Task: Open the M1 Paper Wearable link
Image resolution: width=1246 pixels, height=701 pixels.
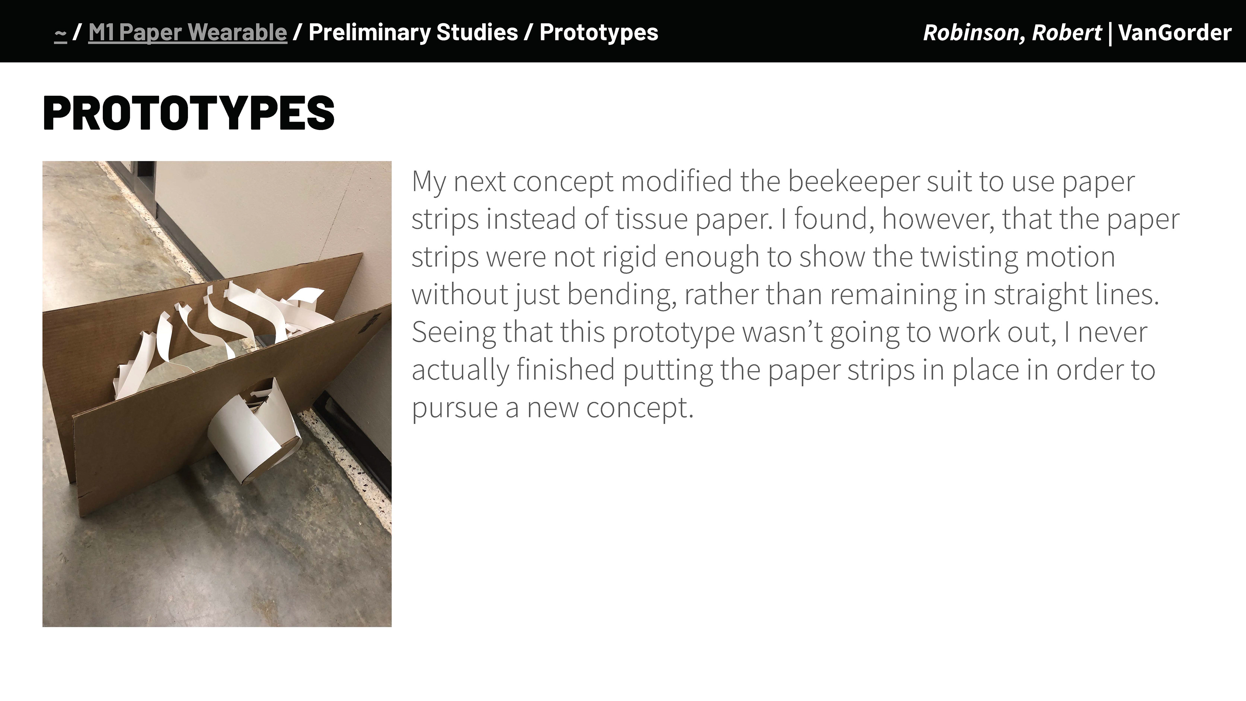Action: tap(188, 33)
